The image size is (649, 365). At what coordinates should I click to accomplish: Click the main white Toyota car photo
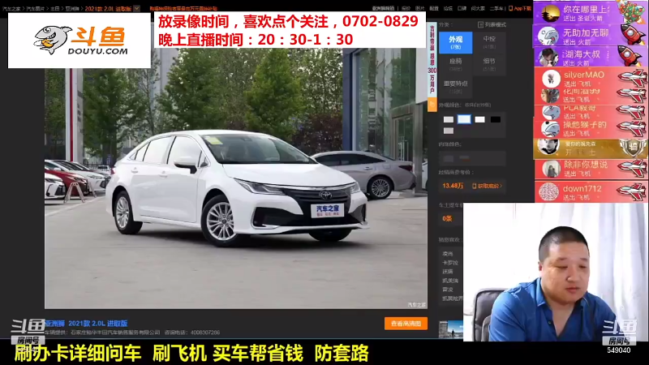click(x=236, y=178)
